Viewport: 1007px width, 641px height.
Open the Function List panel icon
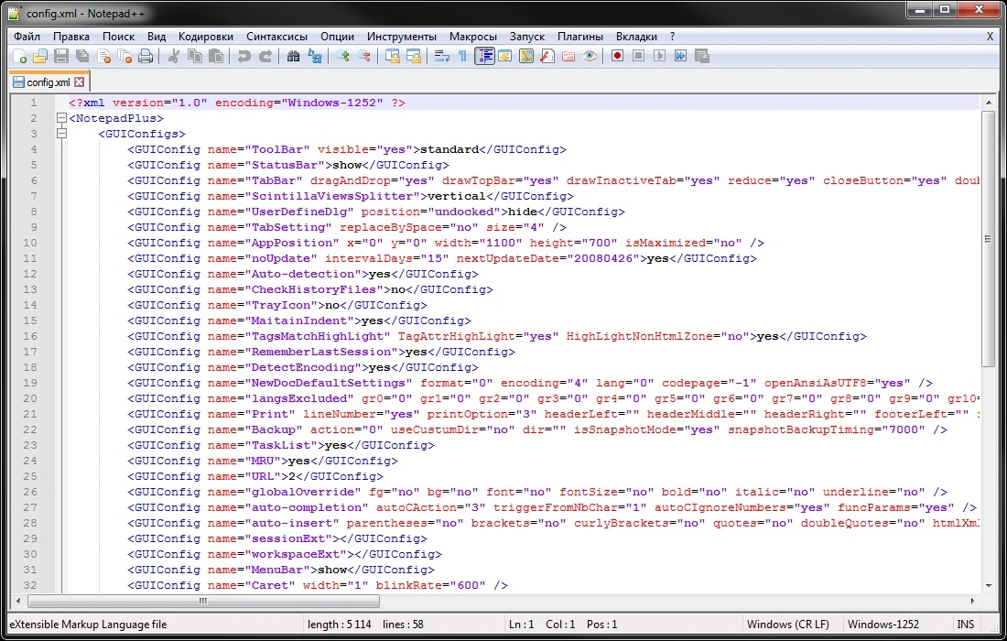click(x=547, y=57)
